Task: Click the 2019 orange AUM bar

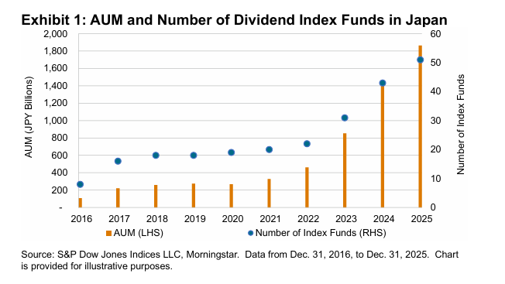Action: [x=194, y=196]
